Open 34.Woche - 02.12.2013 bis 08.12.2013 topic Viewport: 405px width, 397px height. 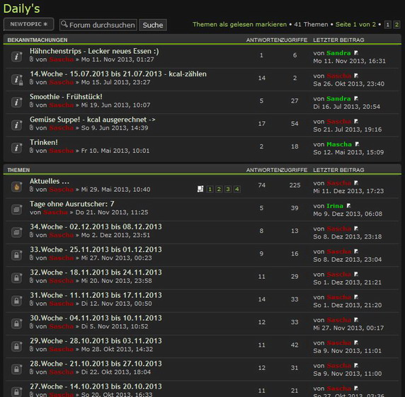[x=96, y=226]
